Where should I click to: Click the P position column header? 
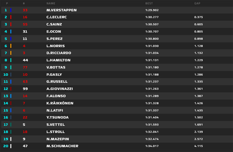click(7, 3)
